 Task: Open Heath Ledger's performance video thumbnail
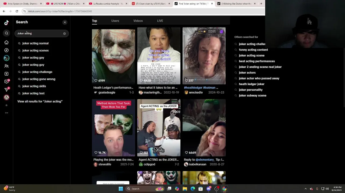point(113,56)
